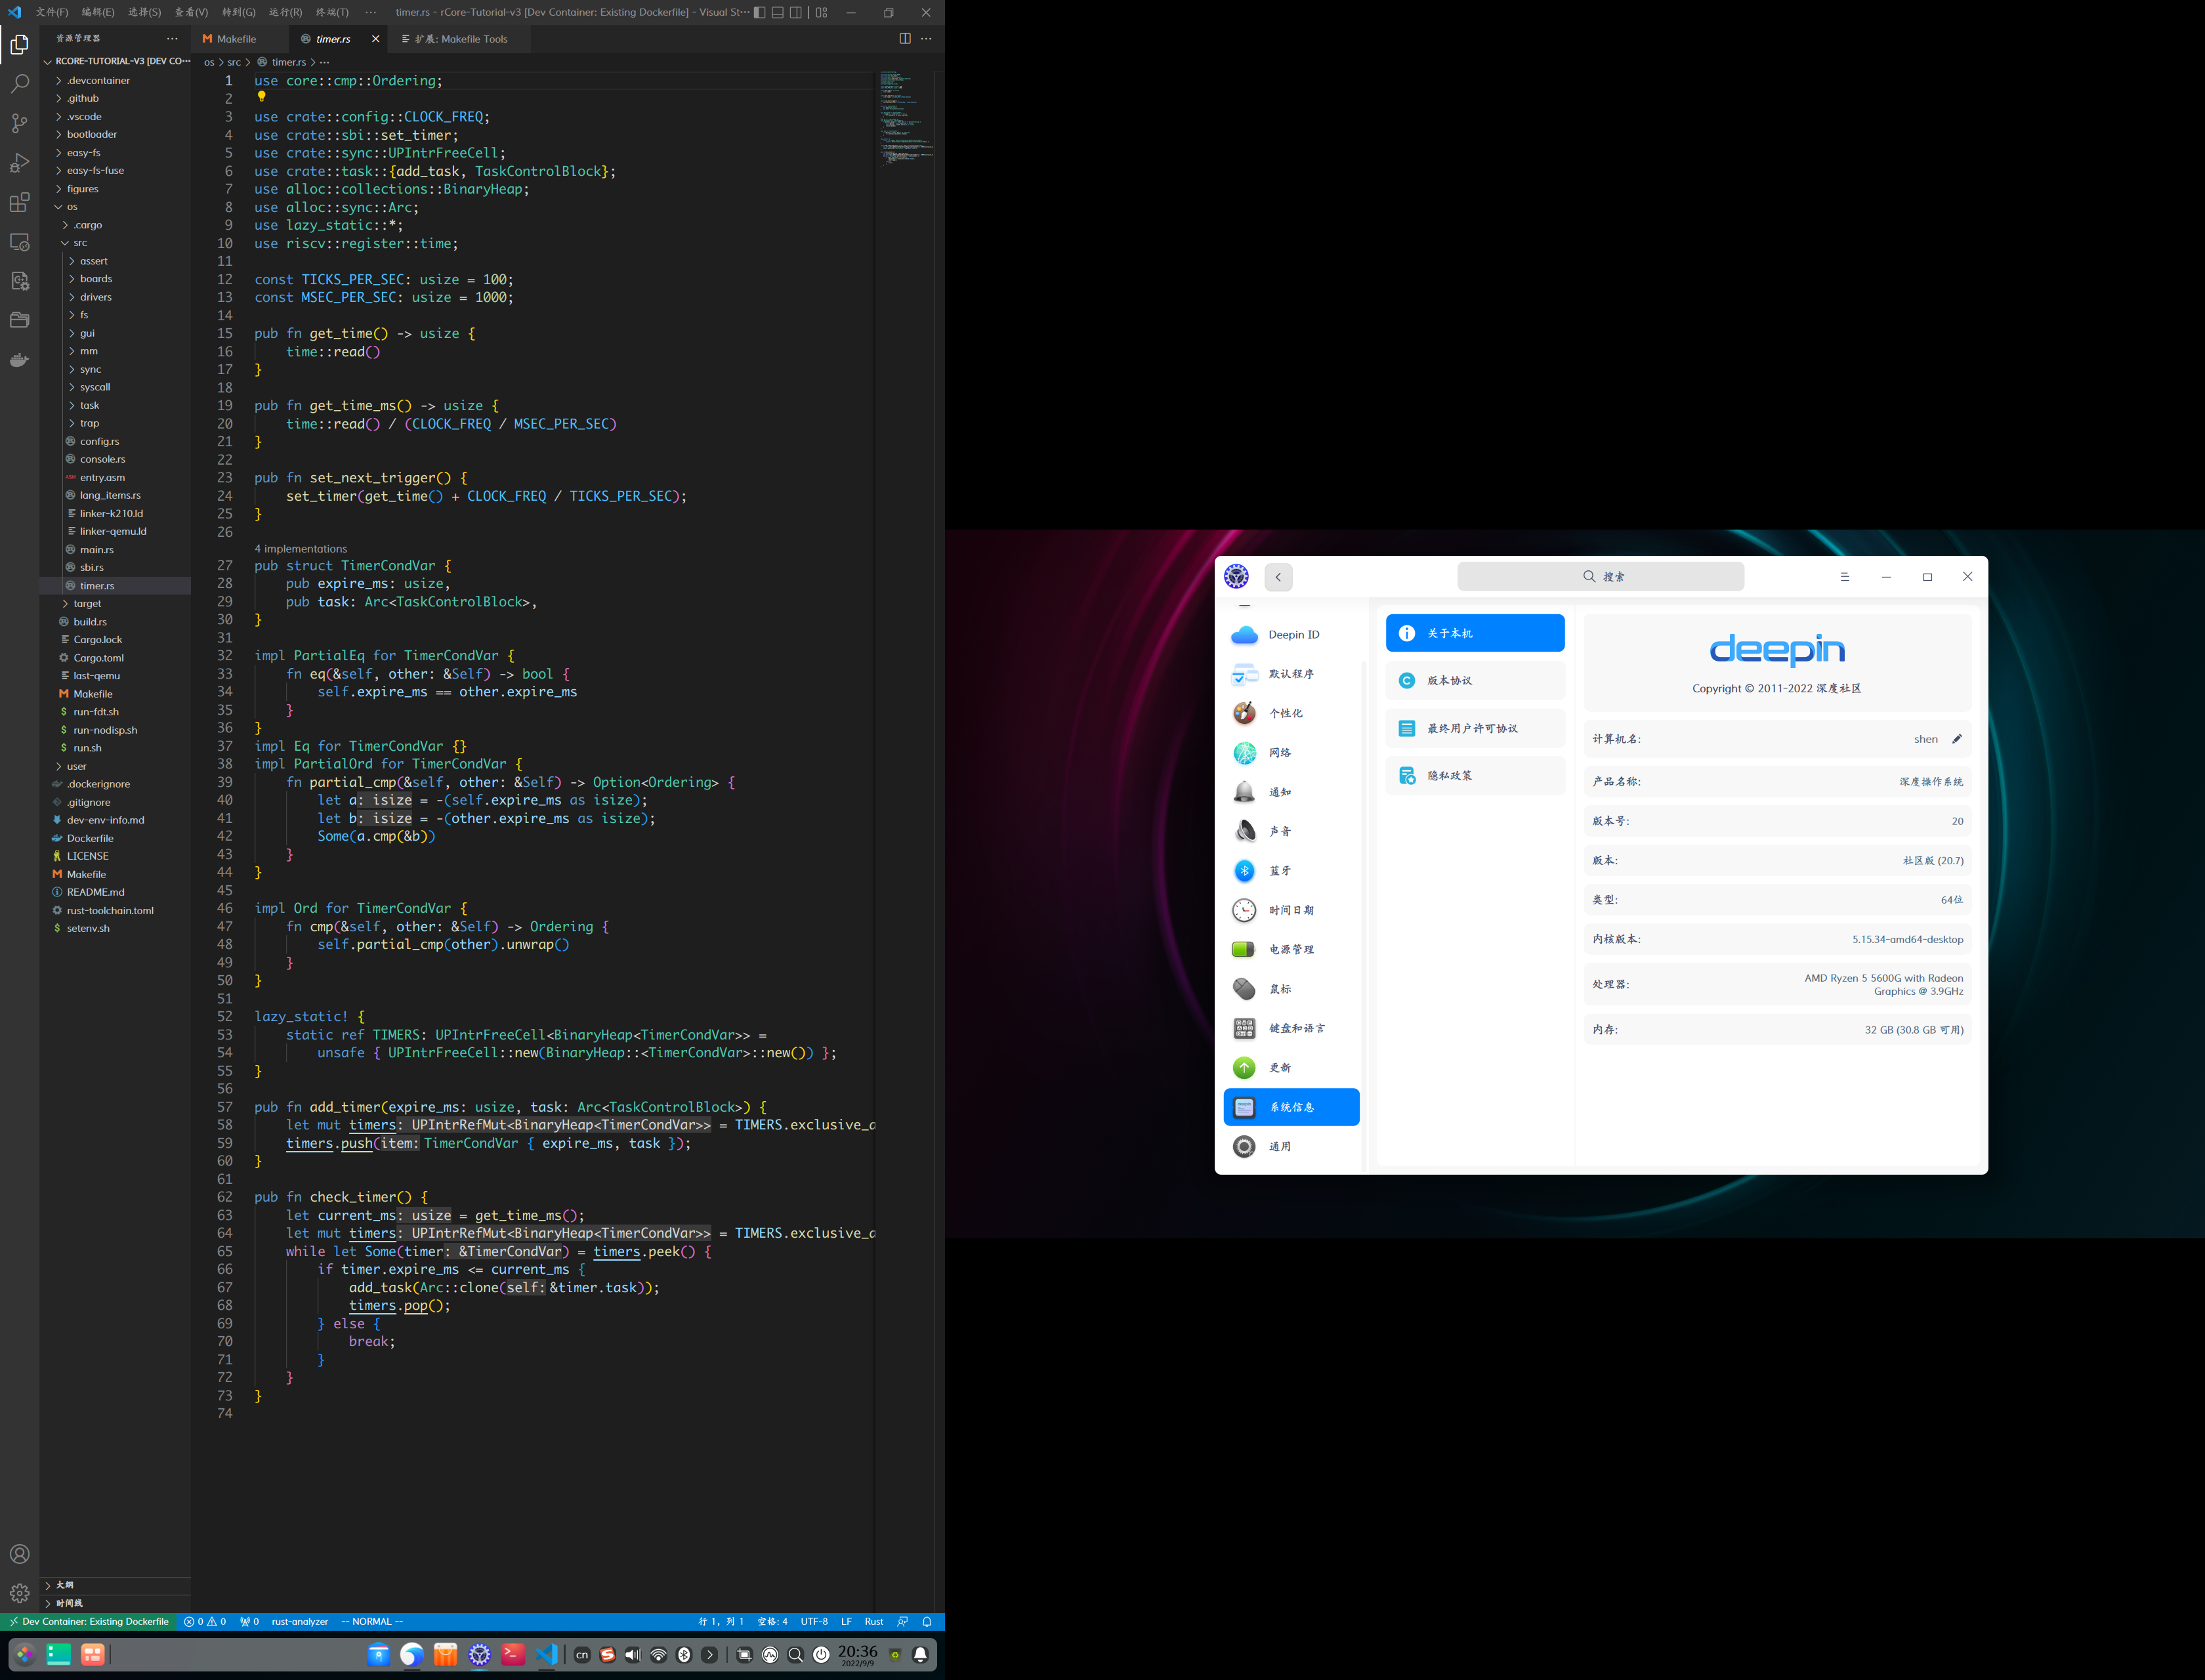Toggle the primary sidebar layout button
This screenshot has width=2205, height=1680.
pos(760,13)
